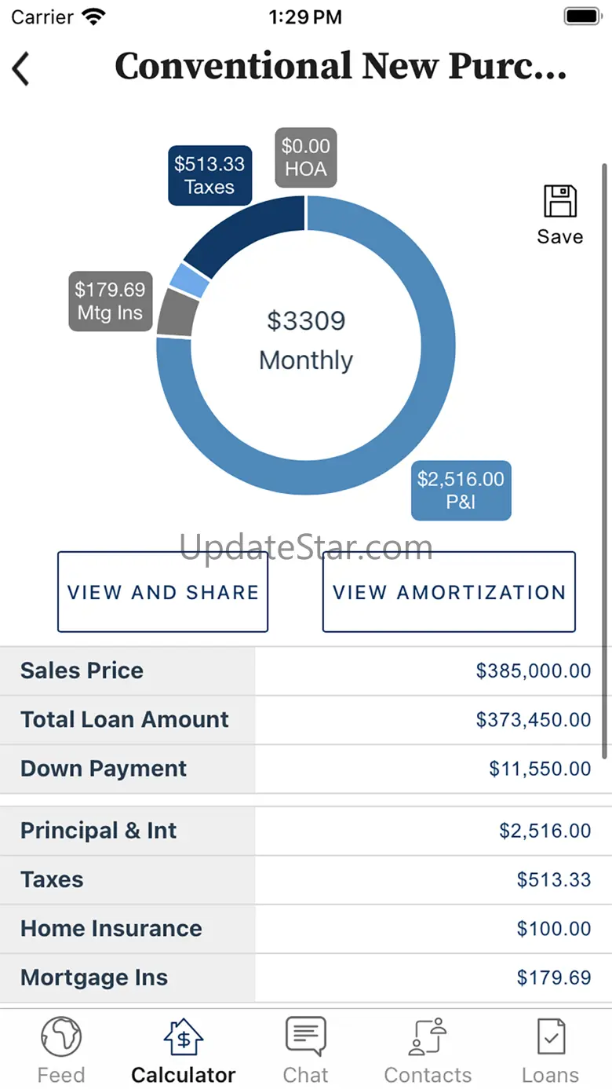This screenshot has height=1089, width=612.
Task: Open the Chat bubble icon
Action: click(x=306, y=1037)
